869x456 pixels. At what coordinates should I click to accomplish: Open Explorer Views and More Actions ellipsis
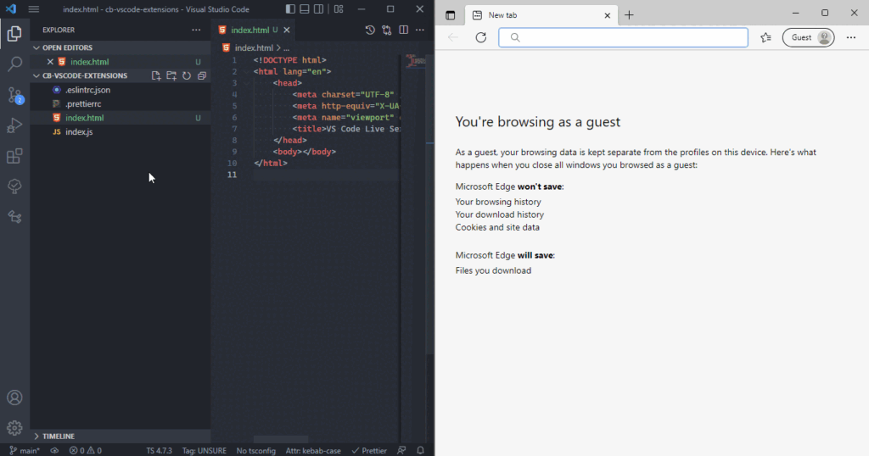[196, 30]
